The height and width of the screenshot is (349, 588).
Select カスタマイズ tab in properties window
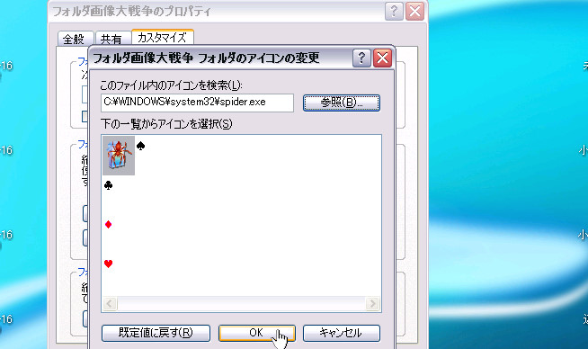(163, 38)
